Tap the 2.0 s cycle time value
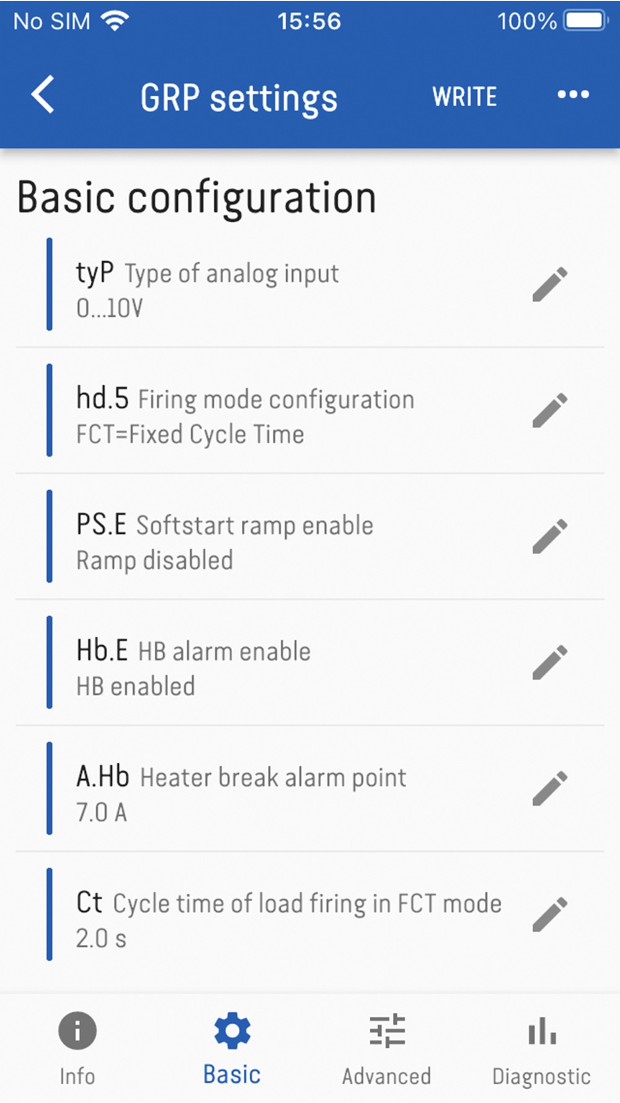The width and height of the screenshot is (620, 1103). click(101, 938)
